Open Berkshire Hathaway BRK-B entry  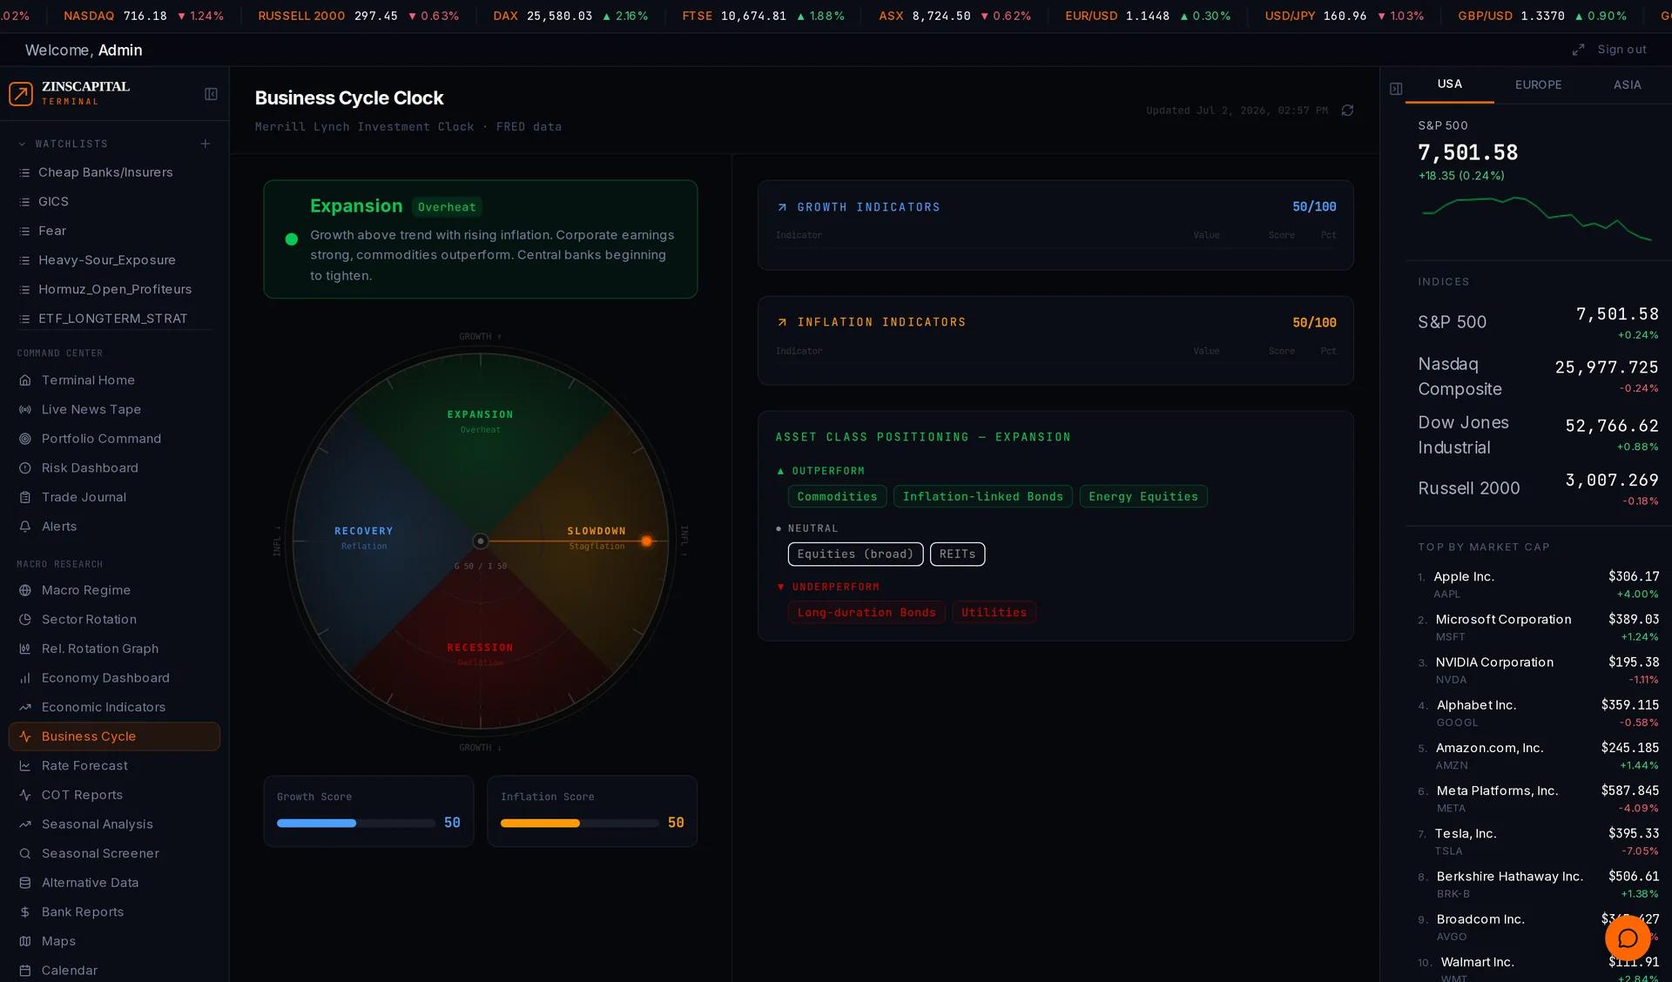click(x=1538, y=884)
